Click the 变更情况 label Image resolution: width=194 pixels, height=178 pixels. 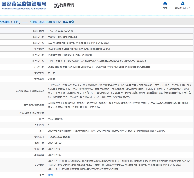39,165
